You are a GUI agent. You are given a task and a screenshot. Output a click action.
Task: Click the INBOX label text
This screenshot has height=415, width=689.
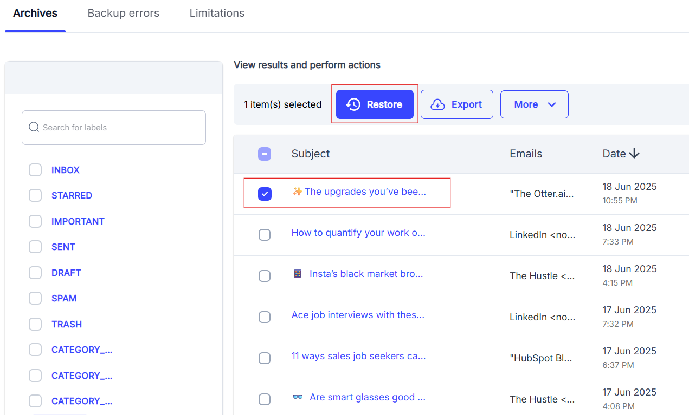[x=66, y=170]
